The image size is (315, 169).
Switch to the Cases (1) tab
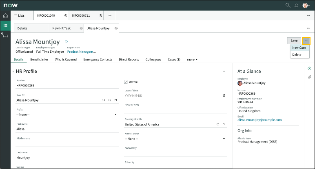[x=174, y=59]
